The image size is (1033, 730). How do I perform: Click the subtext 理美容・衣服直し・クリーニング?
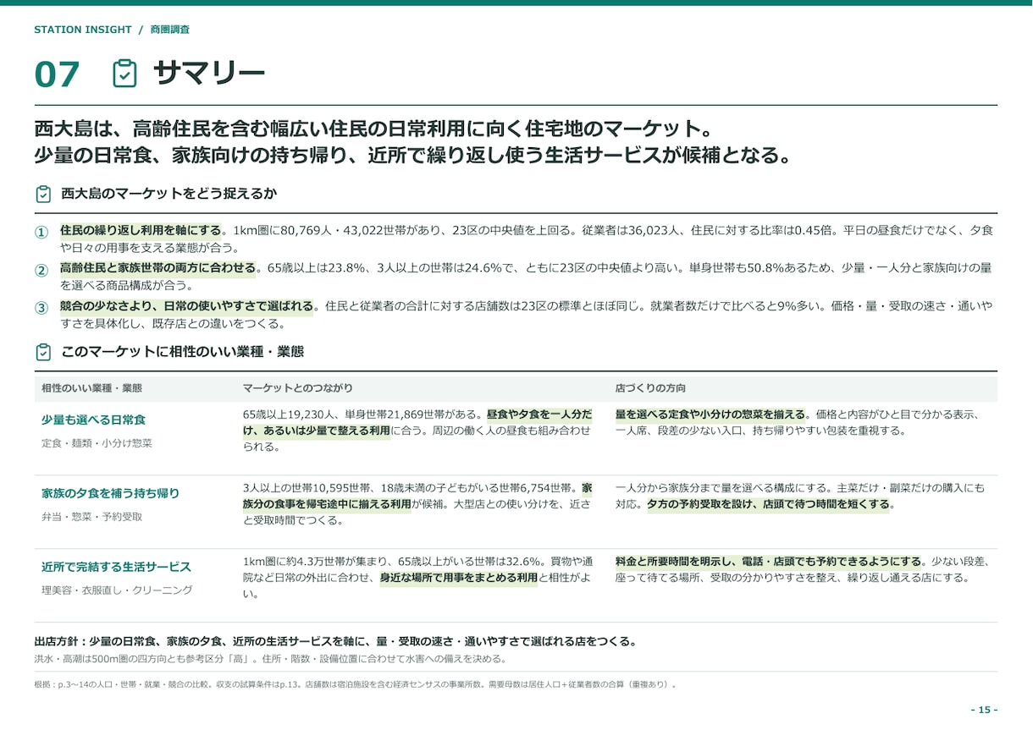coord(117,590)
